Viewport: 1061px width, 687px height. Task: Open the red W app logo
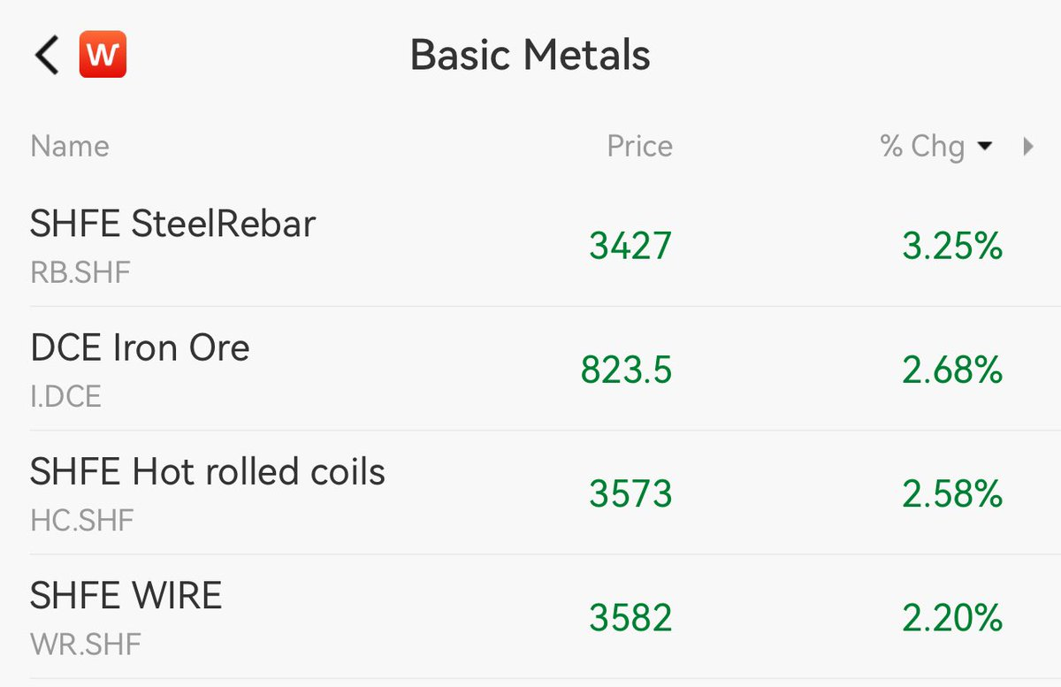[x=103, y=55]
